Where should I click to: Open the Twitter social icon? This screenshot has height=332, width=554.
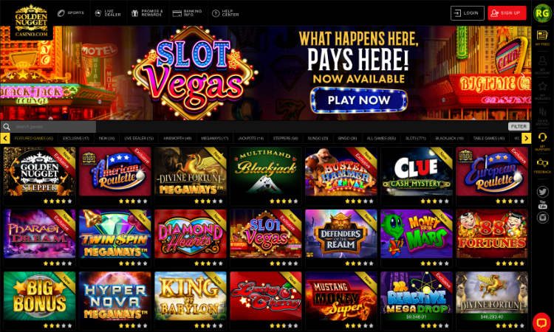542,192
